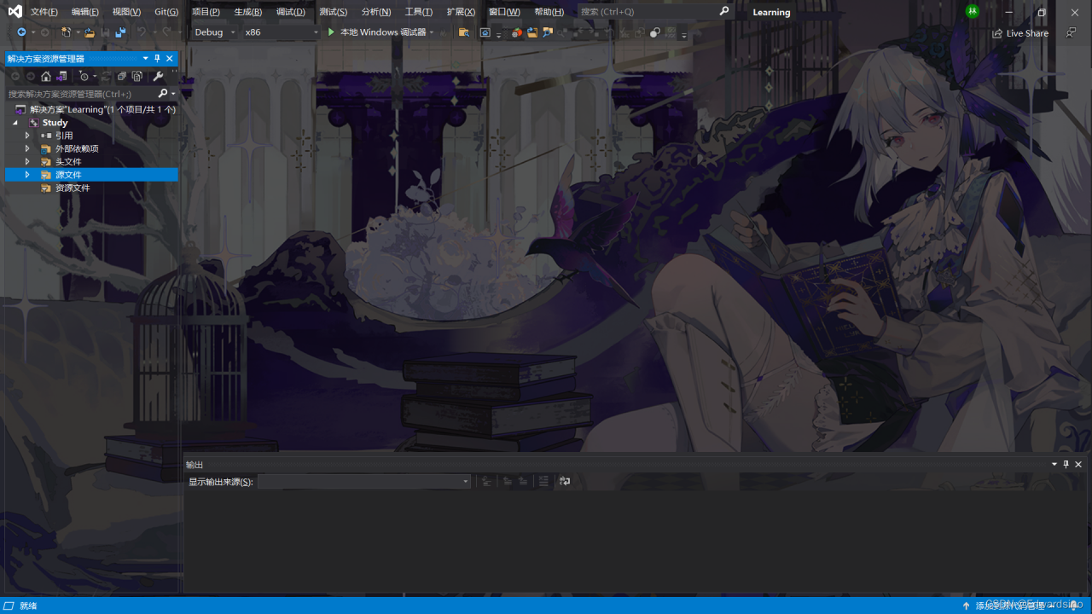Select the 头文件 folder label
Viewport: 1092px width, 614px height.
(x=68, y=161)
